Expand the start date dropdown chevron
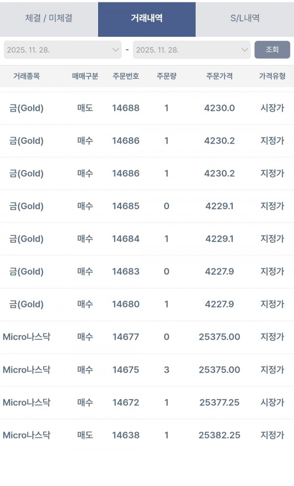This screenshot has width=294, height=486. pyautogui.click(x=116, y=50)
